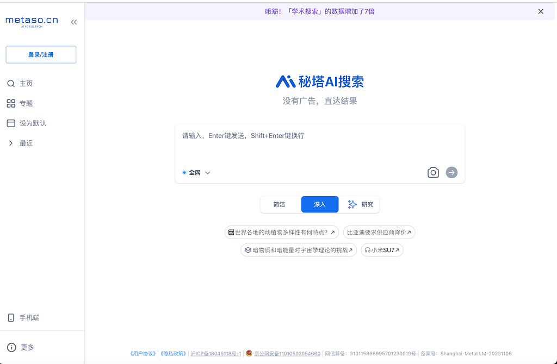Screen dimensions: 557x364
Task: Collapse the sidebar with double-chevron icon
Action: pos(73,22)
